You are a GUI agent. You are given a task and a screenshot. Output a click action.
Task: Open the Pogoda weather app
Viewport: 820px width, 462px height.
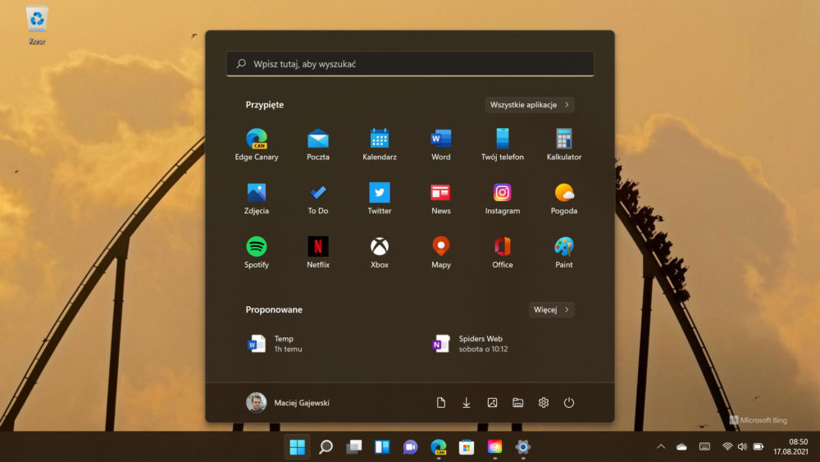(x=564, y=199)
